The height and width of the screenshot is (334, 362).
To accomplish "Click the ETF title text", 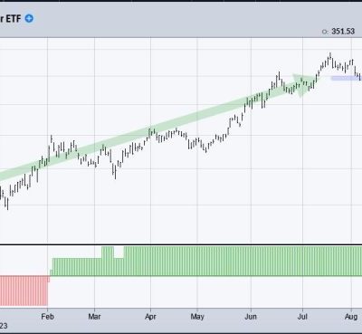I will (x=10, y=19).
